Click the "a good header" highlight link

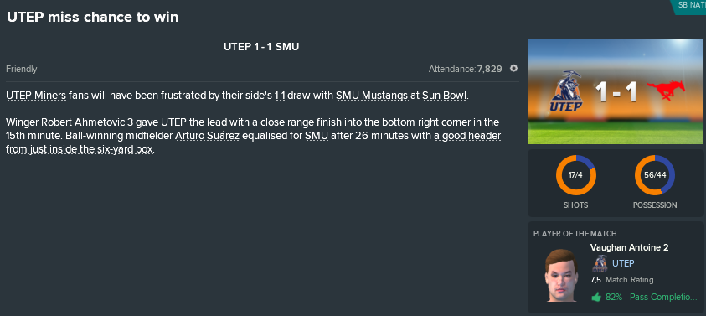(468, 136)
